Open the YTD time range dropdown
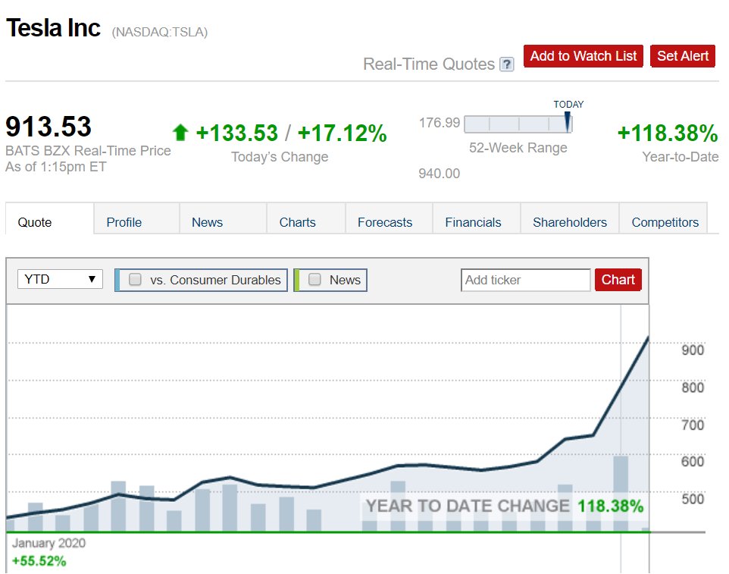729x574 pixels. 60,279
